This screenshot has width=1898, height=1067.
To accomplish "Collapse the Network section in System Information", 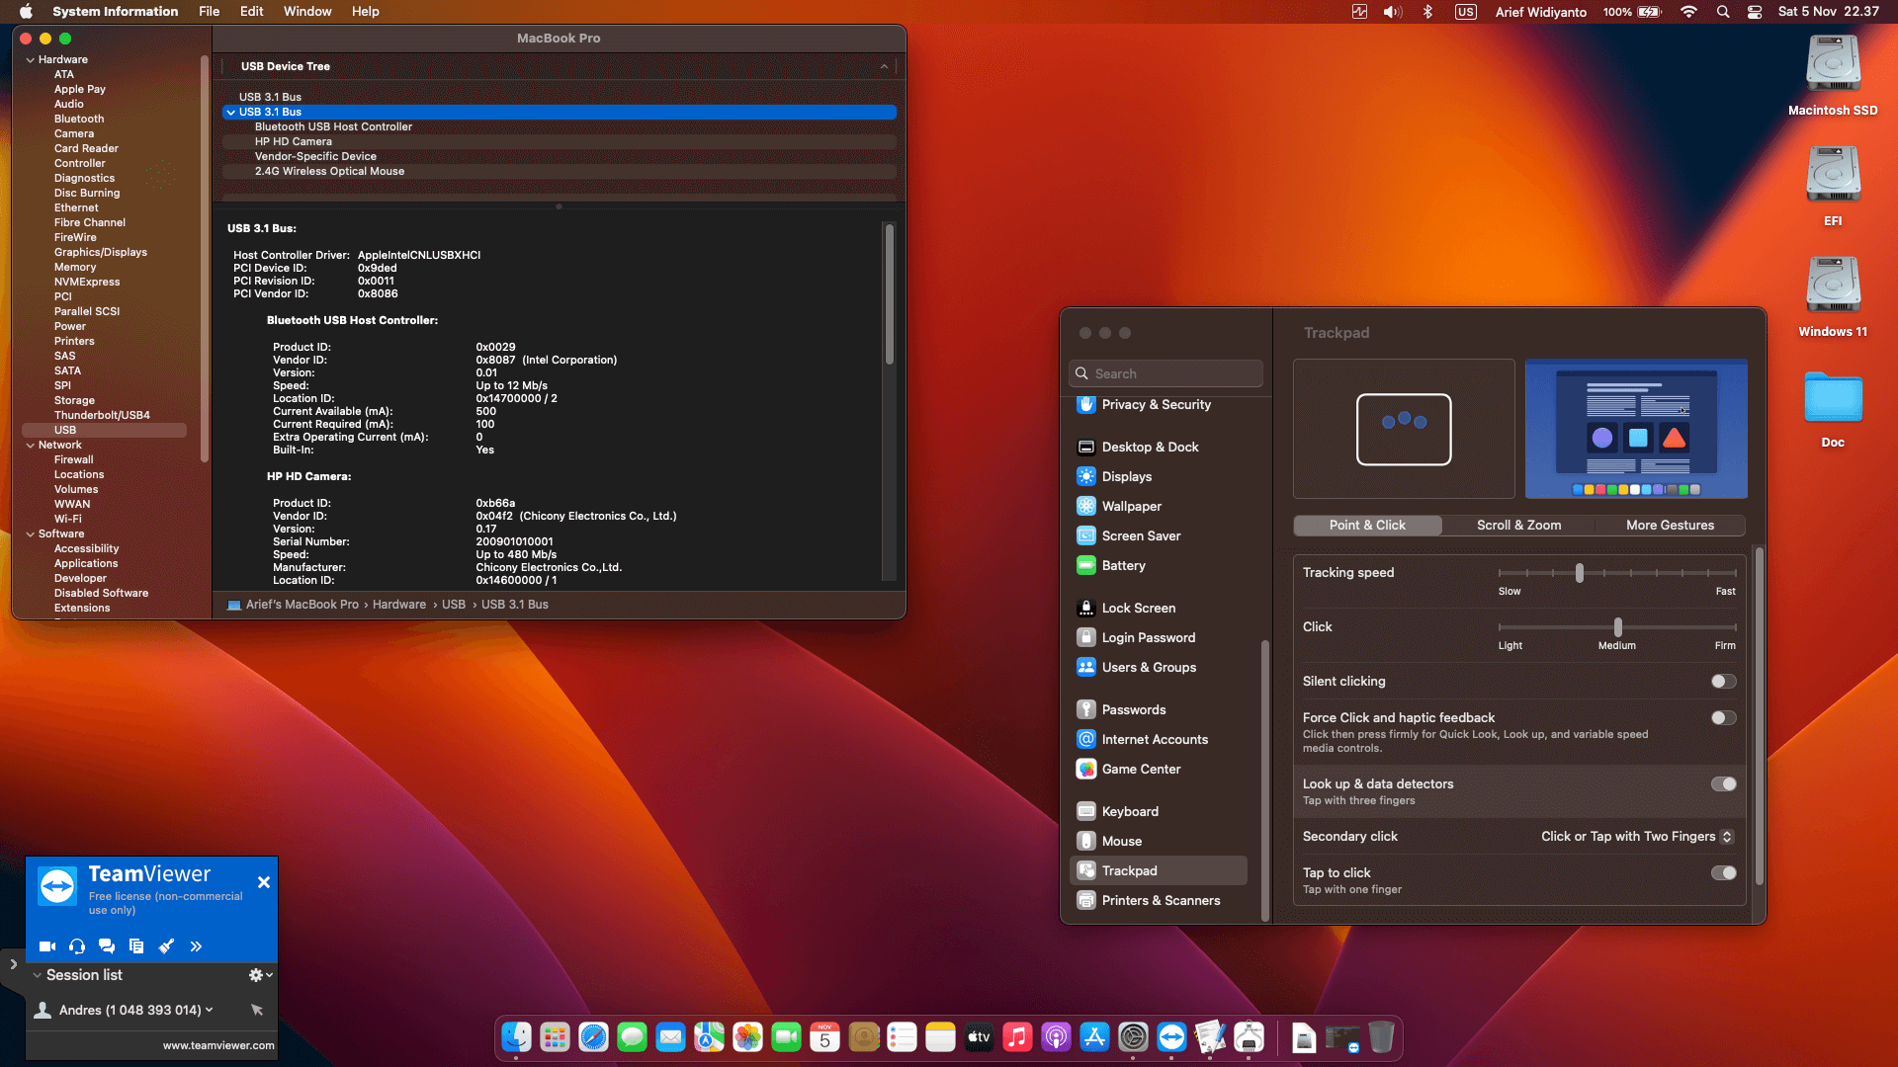I will 31,445.
